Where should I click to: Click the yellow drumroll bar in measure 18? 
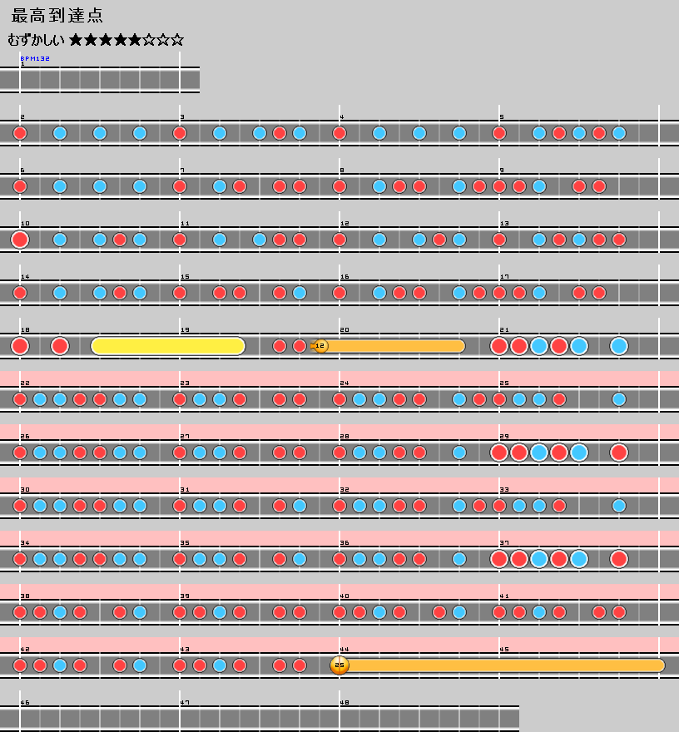click(167, 346)
